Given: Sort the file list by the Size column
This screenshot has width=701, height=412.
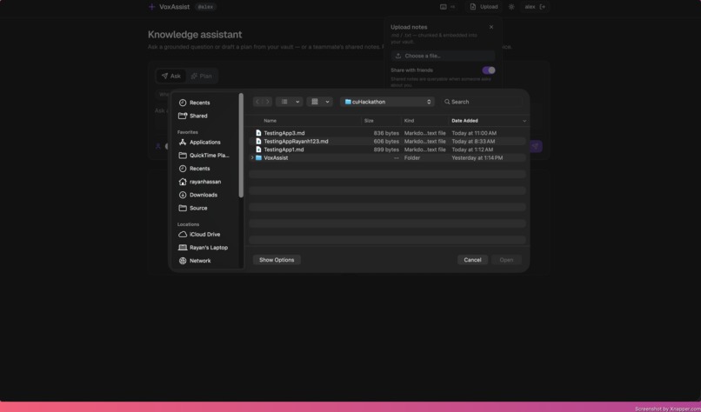Looking at the screenshot, I should (x=369, y=121).
